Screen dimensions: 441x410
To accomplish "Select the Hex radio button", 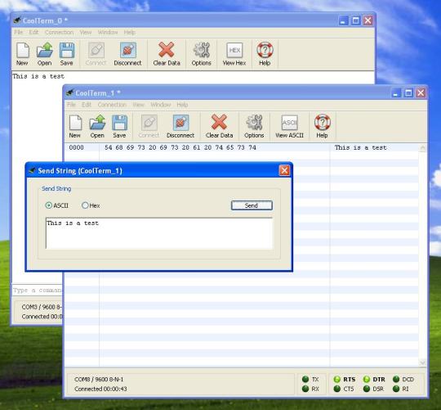I will [x=85, y=205].
